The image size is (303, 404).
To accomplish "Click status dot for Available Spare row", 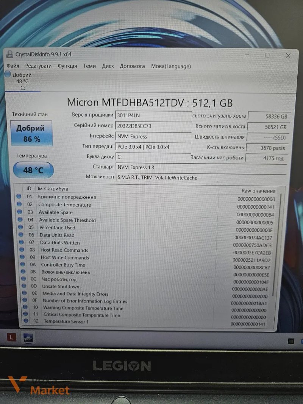I will click(x=20, y=212).
